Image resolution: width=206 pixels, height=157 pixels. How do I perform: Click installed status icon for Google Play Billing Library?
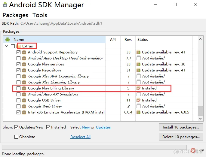coord(139,88)
